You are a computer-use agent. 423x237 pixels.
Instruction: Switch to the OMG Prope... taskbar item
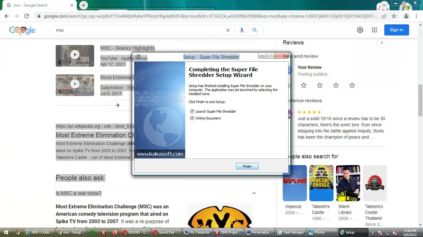pos(229,232)
